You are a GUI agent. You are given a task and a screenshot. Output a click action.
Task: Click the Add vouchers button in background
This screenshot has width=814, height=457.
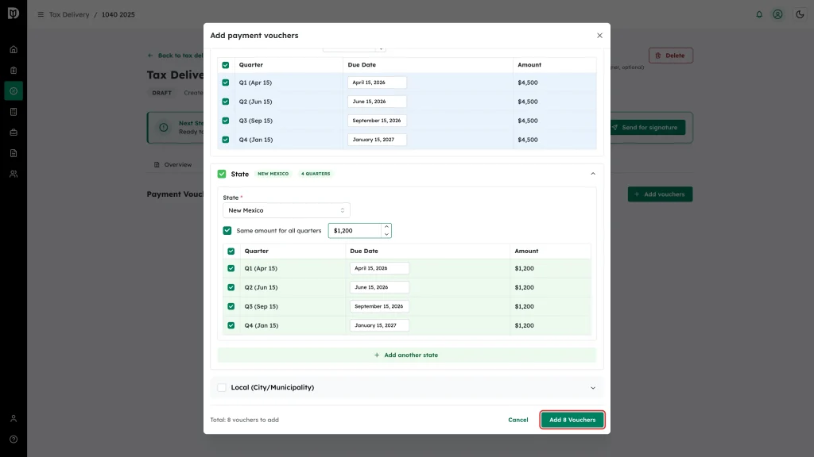[660, 194]
